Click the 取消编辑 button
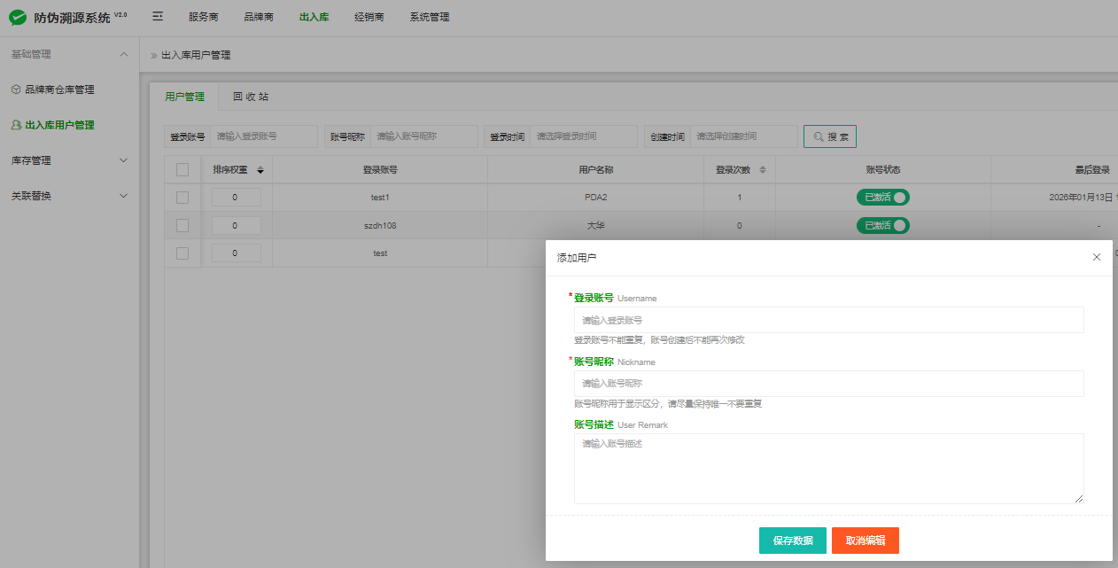1118x568 pixels. tap(866, 541)
